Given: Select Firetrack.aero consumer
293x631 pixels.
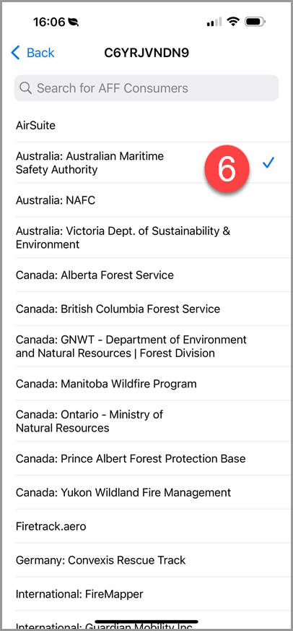Looking at the screenshot, I should coord(153,526).
